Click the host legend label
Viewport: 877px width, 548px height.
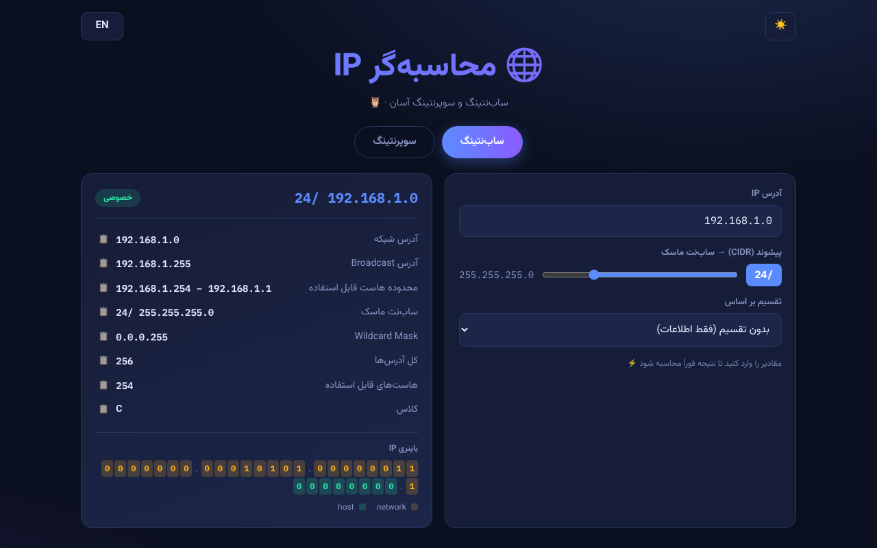pos(346,507)
